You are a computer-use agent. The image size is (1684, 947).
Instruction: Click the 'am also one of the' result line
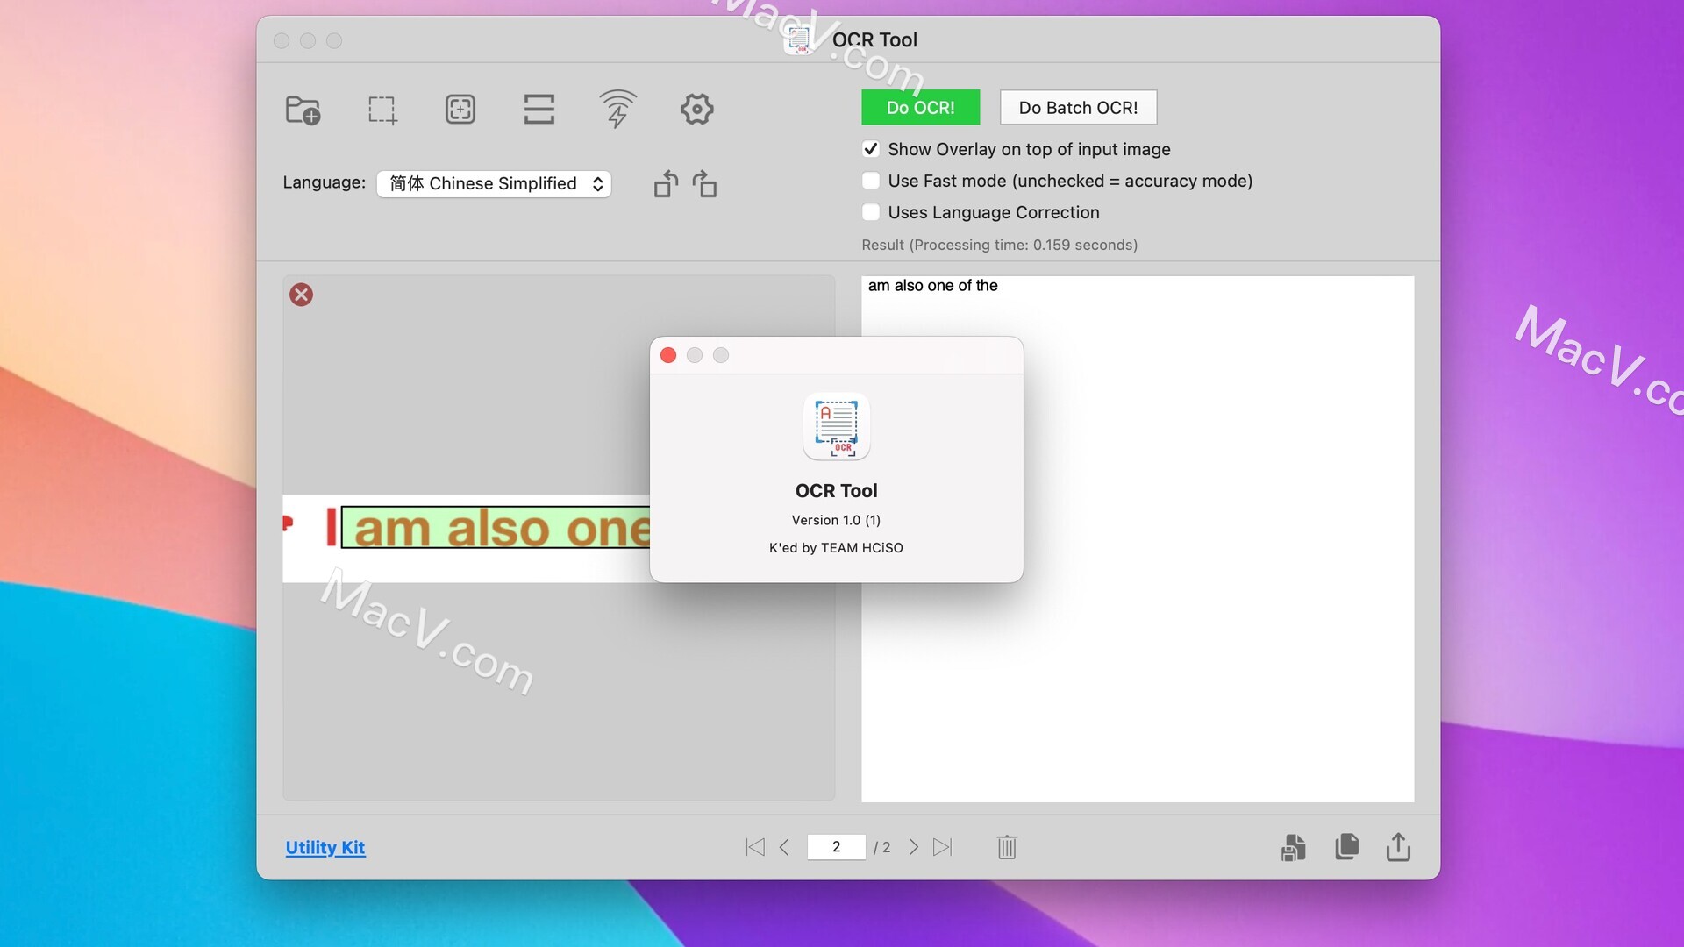[932, 286]
